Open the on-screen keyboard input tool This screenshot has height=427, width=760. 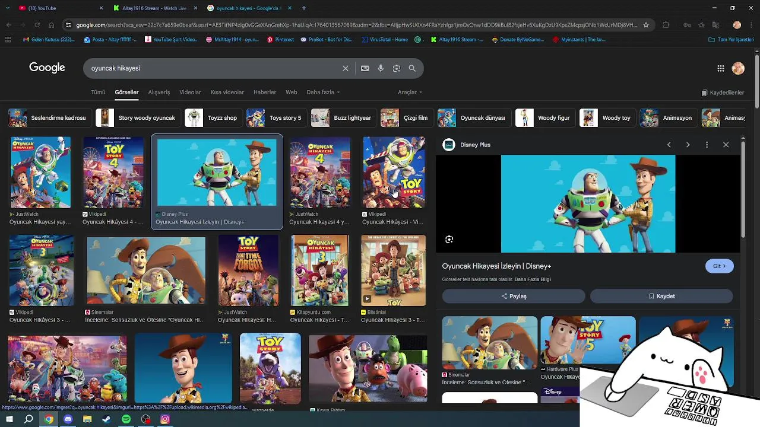[x=365, y=68]
